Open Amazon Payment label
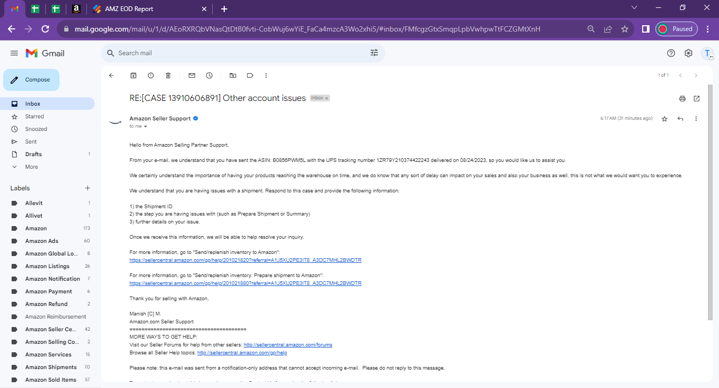 click(x=47, y=291)
